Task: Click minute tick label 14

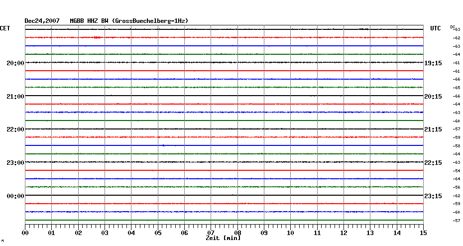Action: coord(397,233)
